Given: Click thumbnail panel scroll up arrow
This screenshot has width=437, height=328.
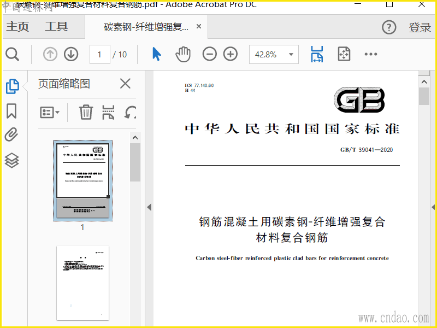Looking at the screenshot, I should 135,138.
